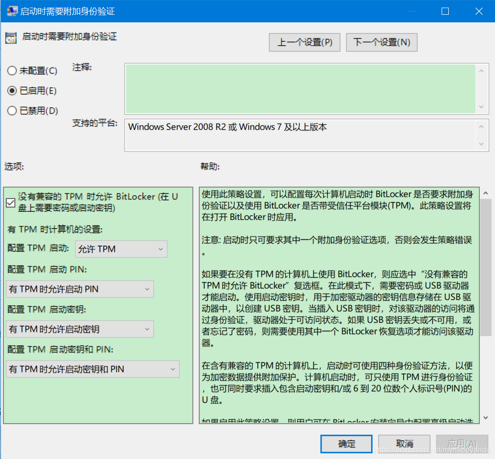Click the 应用(A) button
495x459 pixels.
tap(462, 444)
